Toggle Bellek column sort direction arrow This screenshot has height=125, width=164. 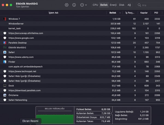pyautogui.click(x=120, y=13)
